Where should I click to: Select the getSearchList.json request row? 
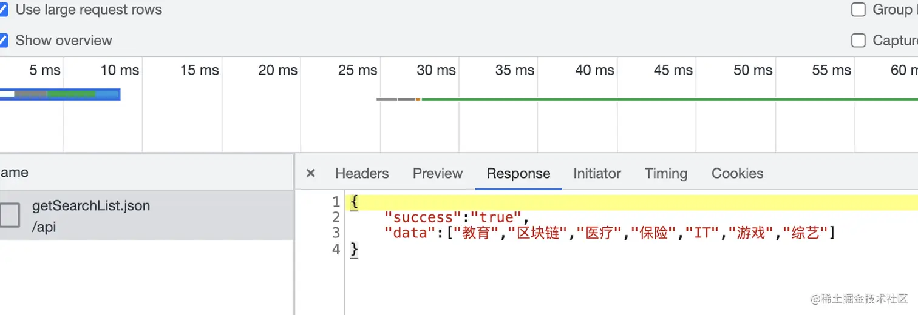tap(146, 216)
